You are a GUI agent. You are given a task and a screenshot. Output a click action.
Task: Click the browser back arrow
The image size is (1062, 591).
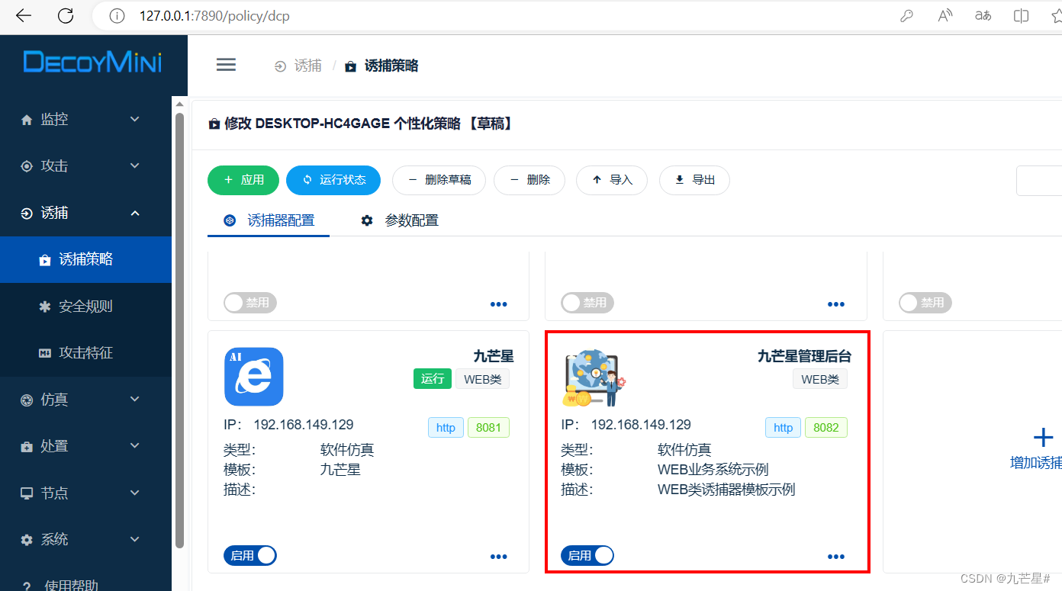[24, 16]
